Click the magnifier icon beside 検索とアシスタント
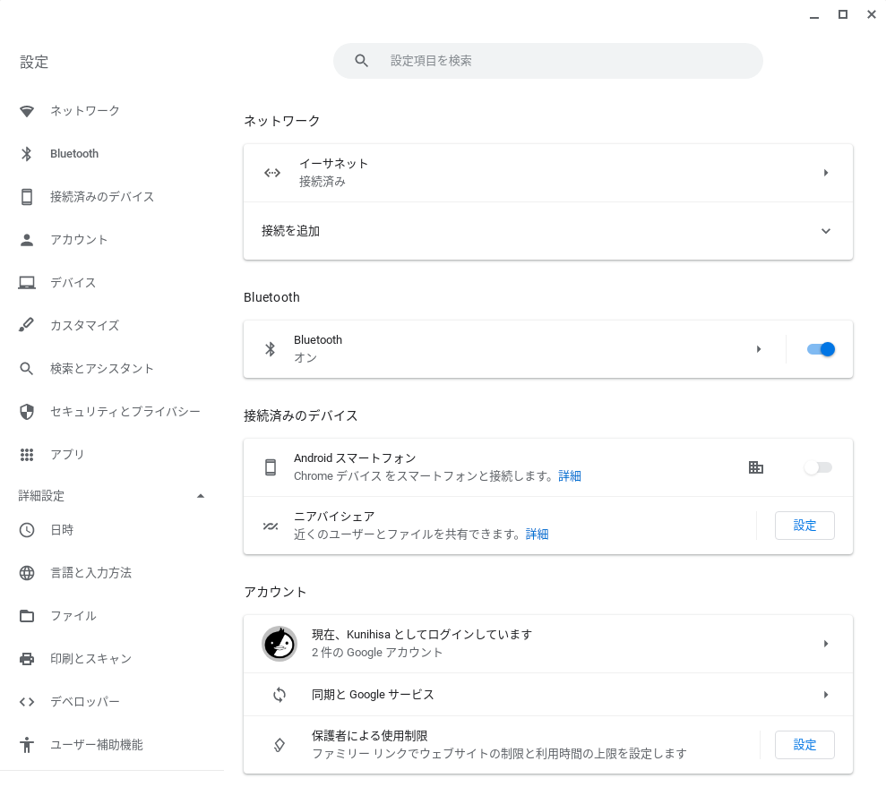 [x=27, y=369]
